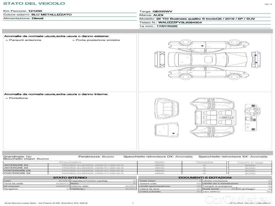
Task: Click the rear-view car diagram with blue dots
Action: point(255,59)
